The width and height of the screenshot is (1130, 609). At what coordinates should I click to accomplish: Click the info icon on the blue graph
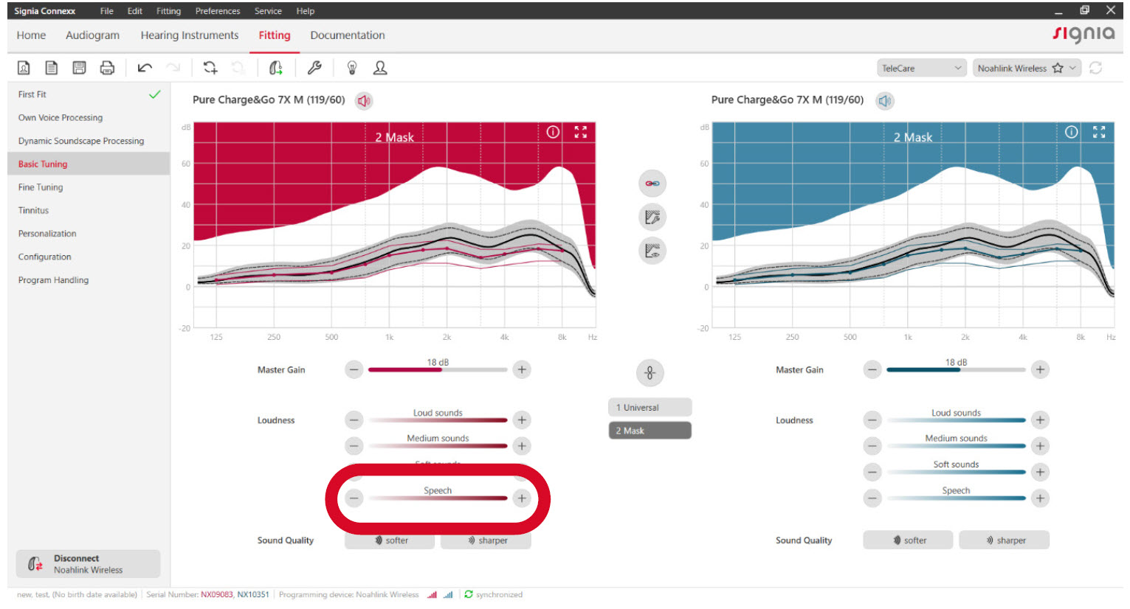click(1072, 132)
